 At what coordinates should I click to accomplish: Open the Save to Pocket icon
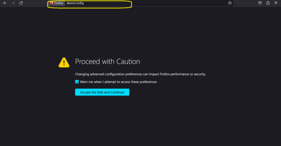(260, 3)
